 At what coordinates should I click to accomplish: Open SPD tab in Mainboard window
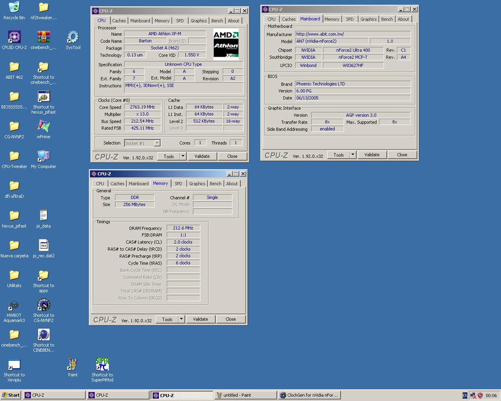(x=350, y=19)
